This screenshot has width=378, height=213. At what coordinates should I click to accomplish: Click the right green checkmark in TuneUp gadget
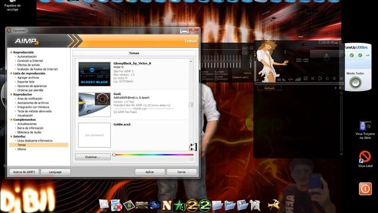pos(360,55)
